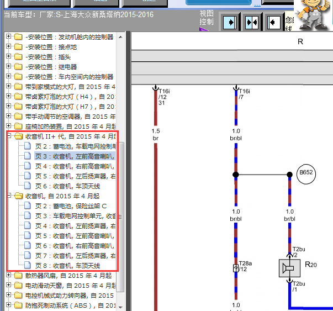Click the B652 connection node circle
This screenshot has height=311, width=333.
[x=306, y=174]
